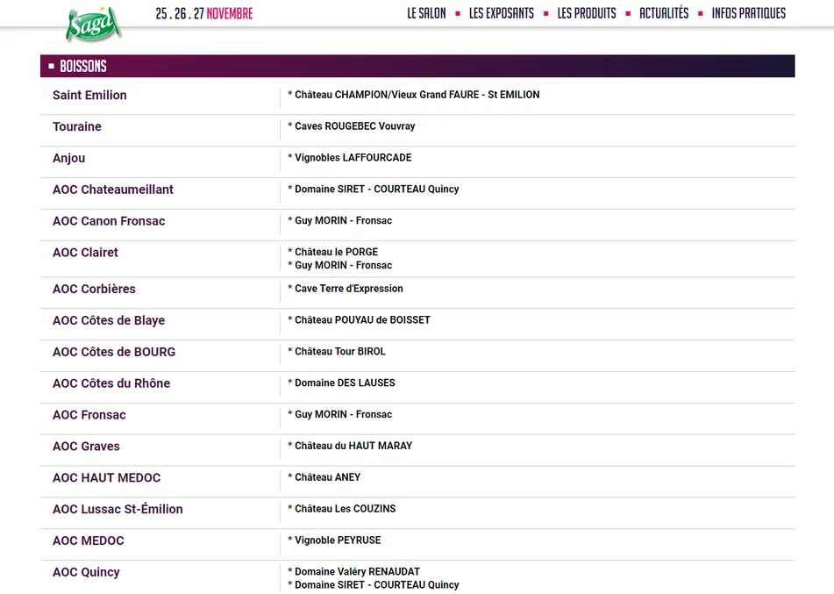Open Domaine Valéry RENAUDAT link
This screenshot has width=834, height=594.
[357, 572]
